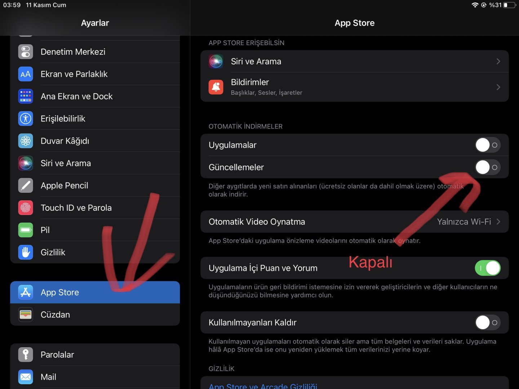Open Gizlilik settings

point(95,252)
